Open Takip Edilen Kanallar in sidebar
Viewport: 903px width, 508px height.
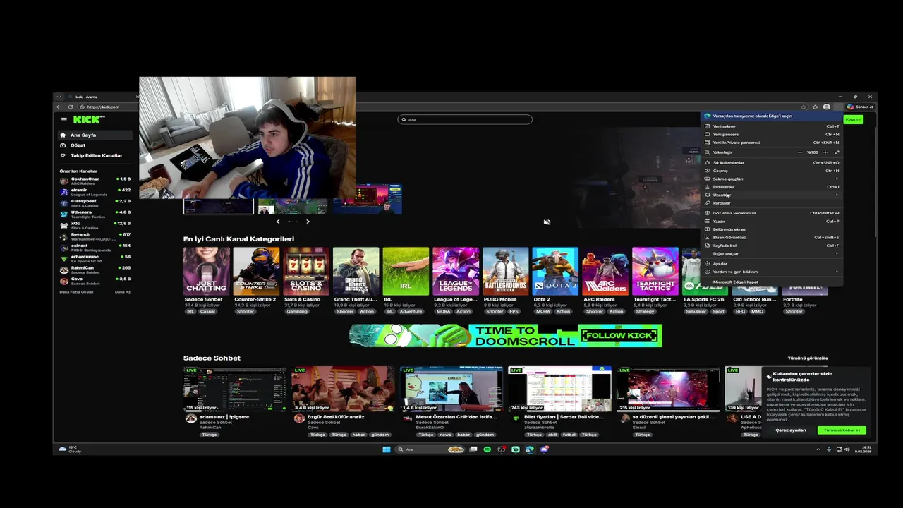coord(95,155)
